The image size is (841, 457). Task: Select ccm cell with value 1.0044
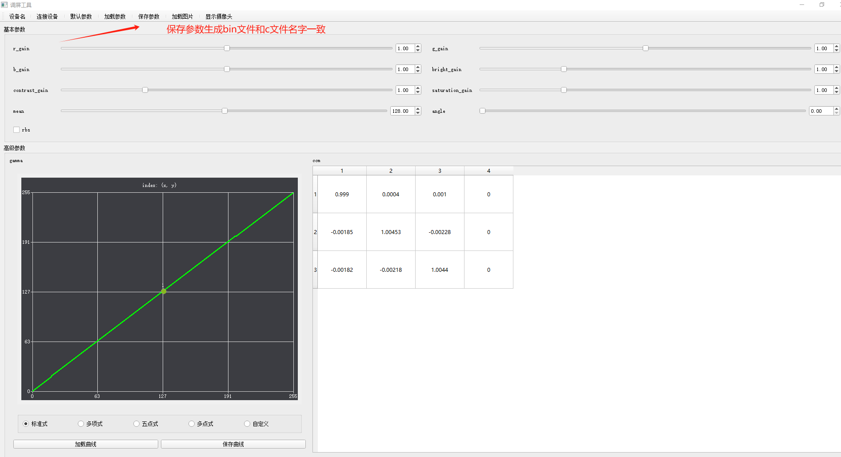click(440, 270)
